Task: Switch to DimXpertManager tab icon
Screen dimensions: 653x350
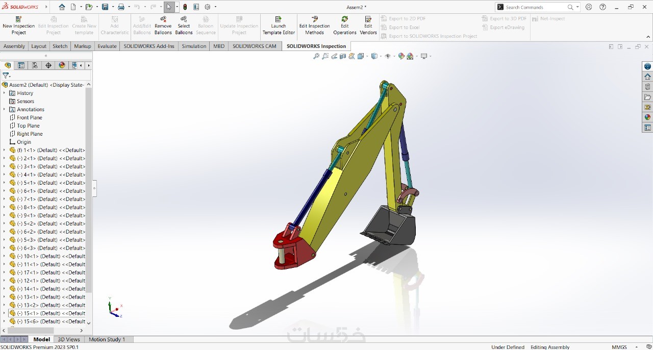Action: [x=48, y=65]
